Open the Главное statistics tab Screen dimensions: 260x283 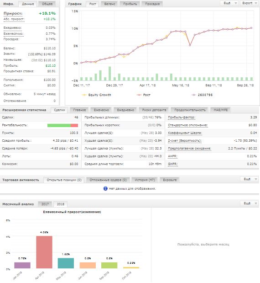79,110
